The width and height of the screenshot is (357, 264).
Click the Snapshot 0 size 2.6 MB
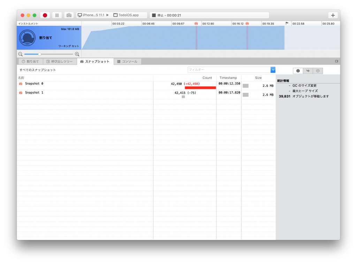pyautogui.click(x=268, y=86)
